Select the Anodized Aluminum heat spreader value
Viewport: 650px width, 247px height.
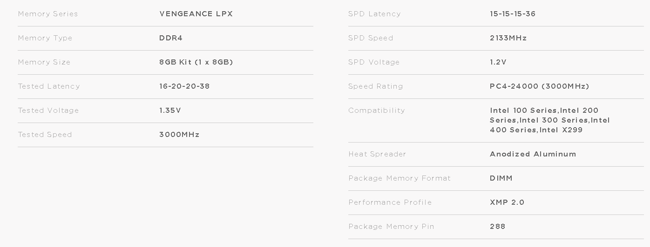pyautogui.click(x=533, y=154)
